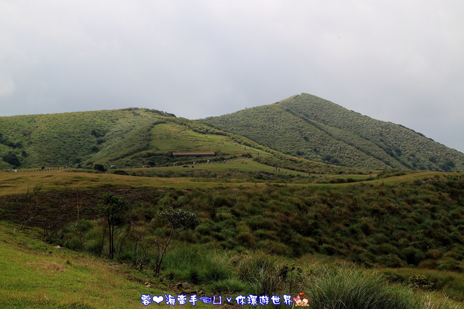
Task: Click the cartoon mouse couple icon
Action: point(301,301)
